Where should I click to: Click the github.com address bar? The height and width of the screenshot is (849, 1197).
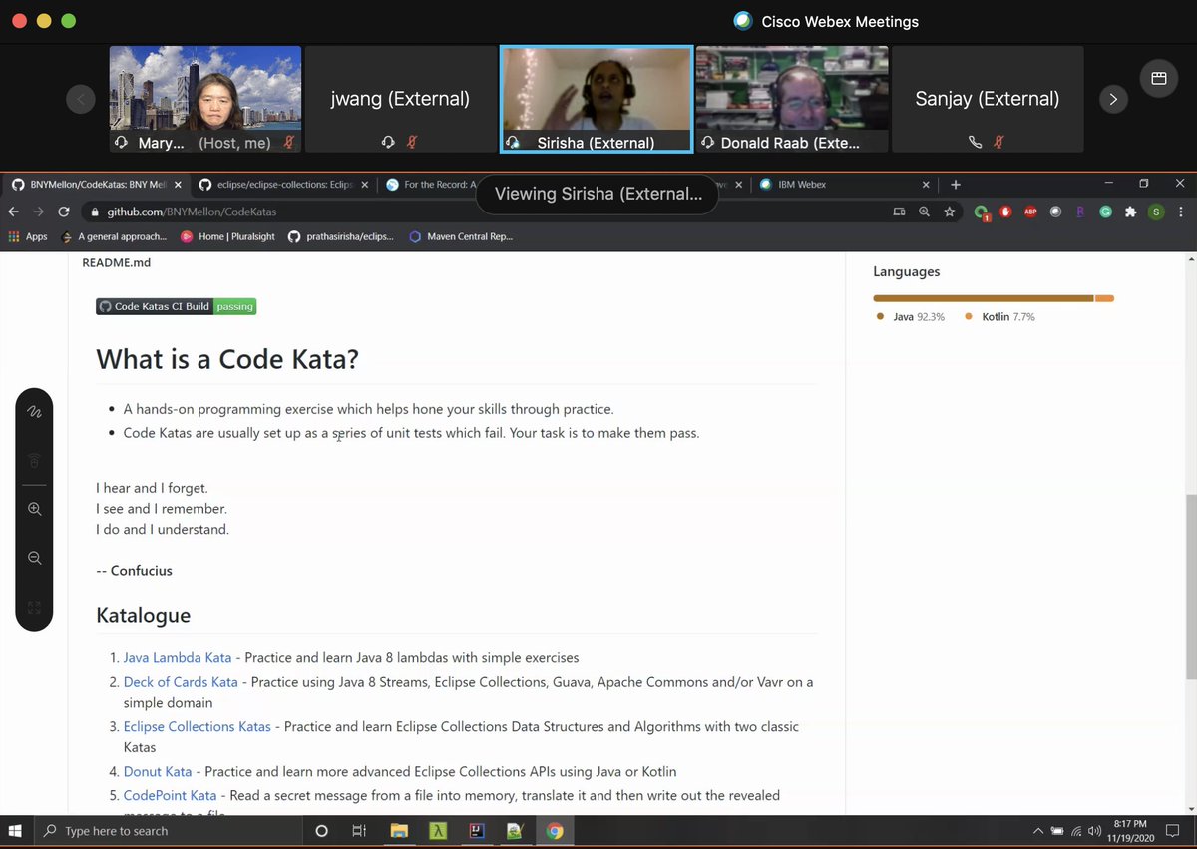click(x=483, y=212)
